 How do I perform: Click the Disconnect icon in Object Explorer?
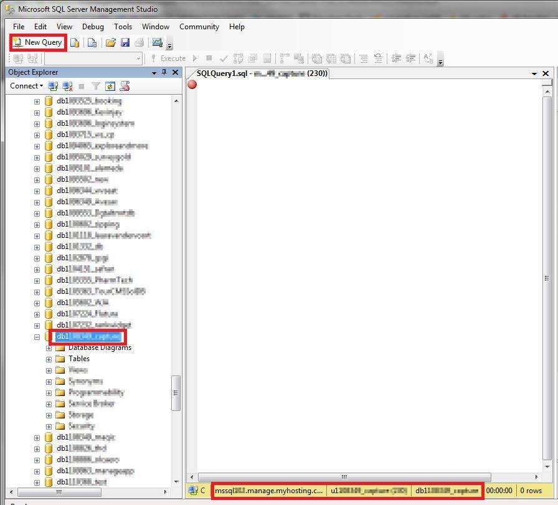click(68, 86)
